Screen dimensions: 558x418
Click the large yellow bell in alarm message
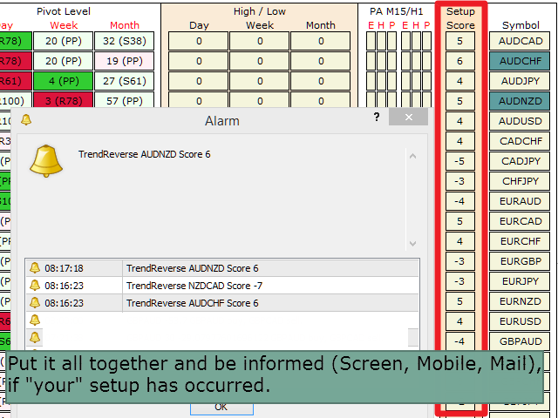pyautogui.click(x=46, y=161)
